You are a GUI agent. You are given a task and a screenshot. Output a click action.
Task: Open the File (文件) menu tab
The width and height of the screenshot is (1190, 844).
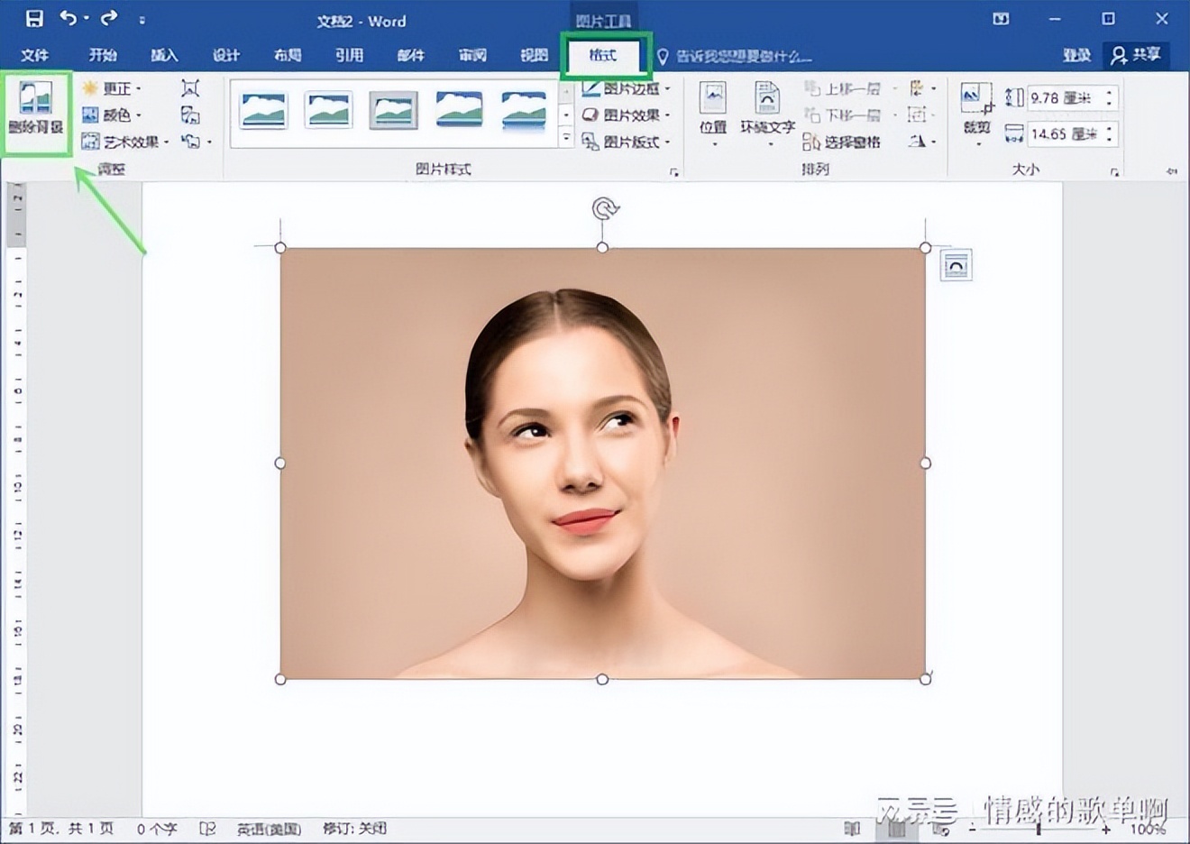coord(34,55)
